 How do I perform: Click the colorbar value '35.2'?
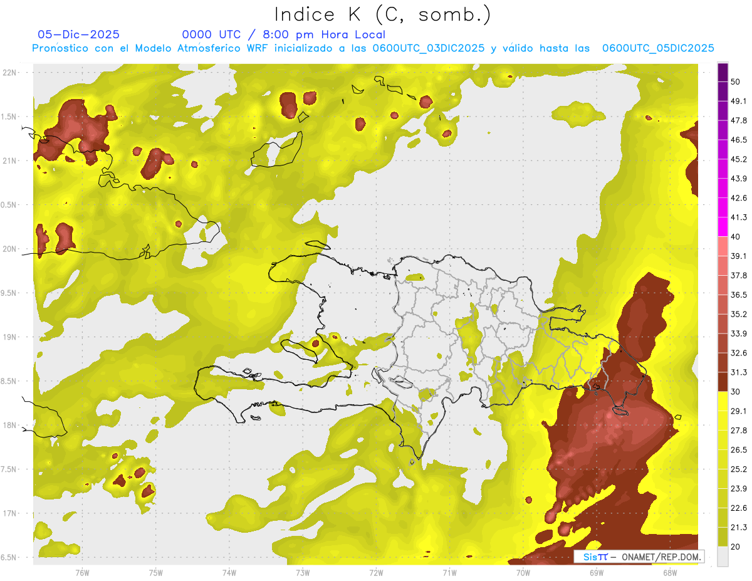[x=739, y=314]
